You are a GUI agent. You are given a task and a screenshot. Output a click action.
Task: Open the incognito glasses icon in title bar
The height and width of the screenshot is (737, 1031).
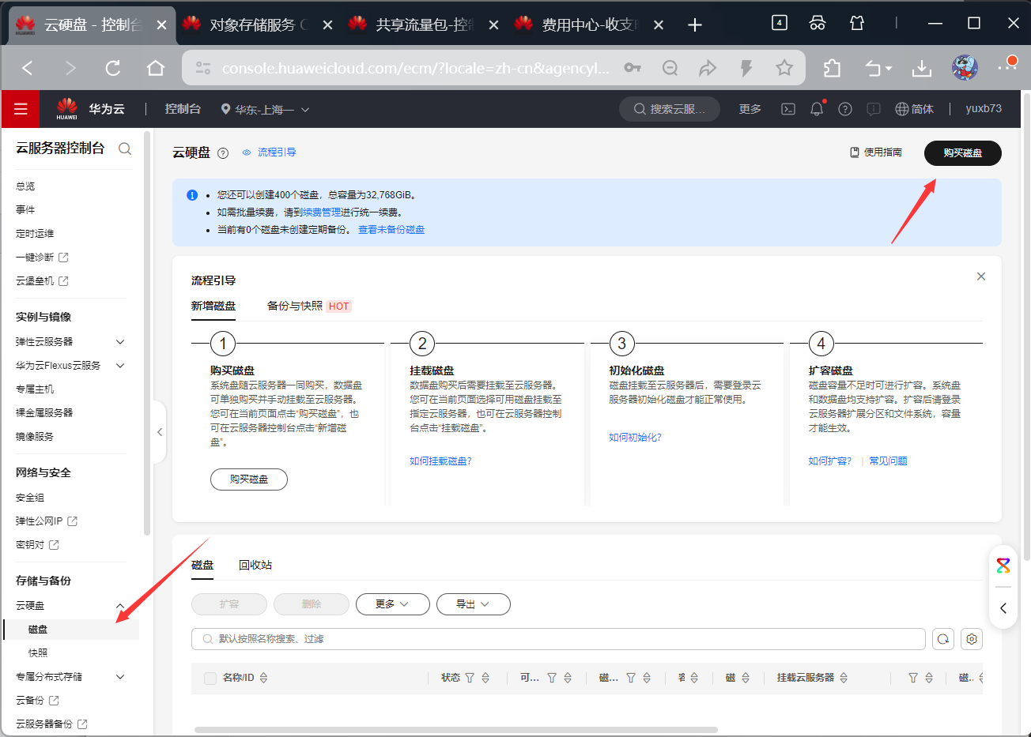818,24
